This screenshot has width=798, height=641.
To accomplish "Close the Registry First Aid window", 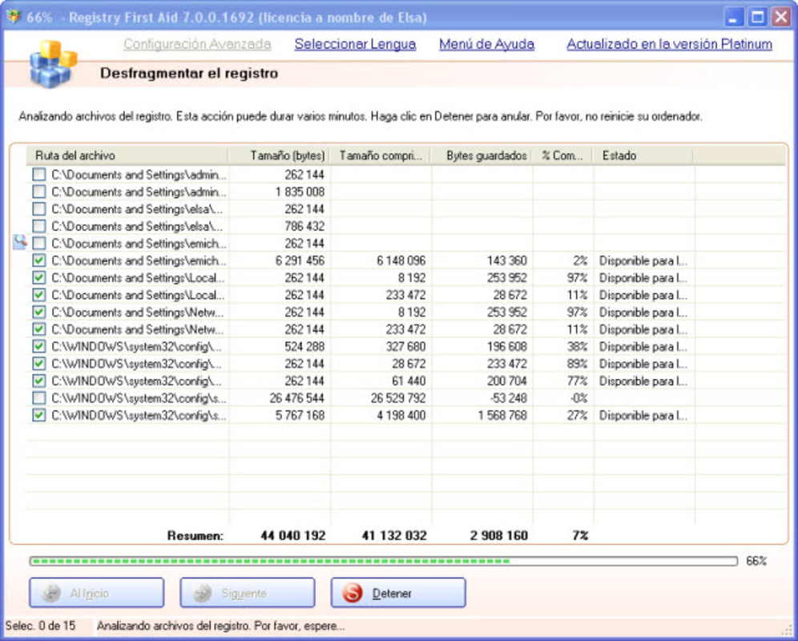I will (x=780, y=18).
